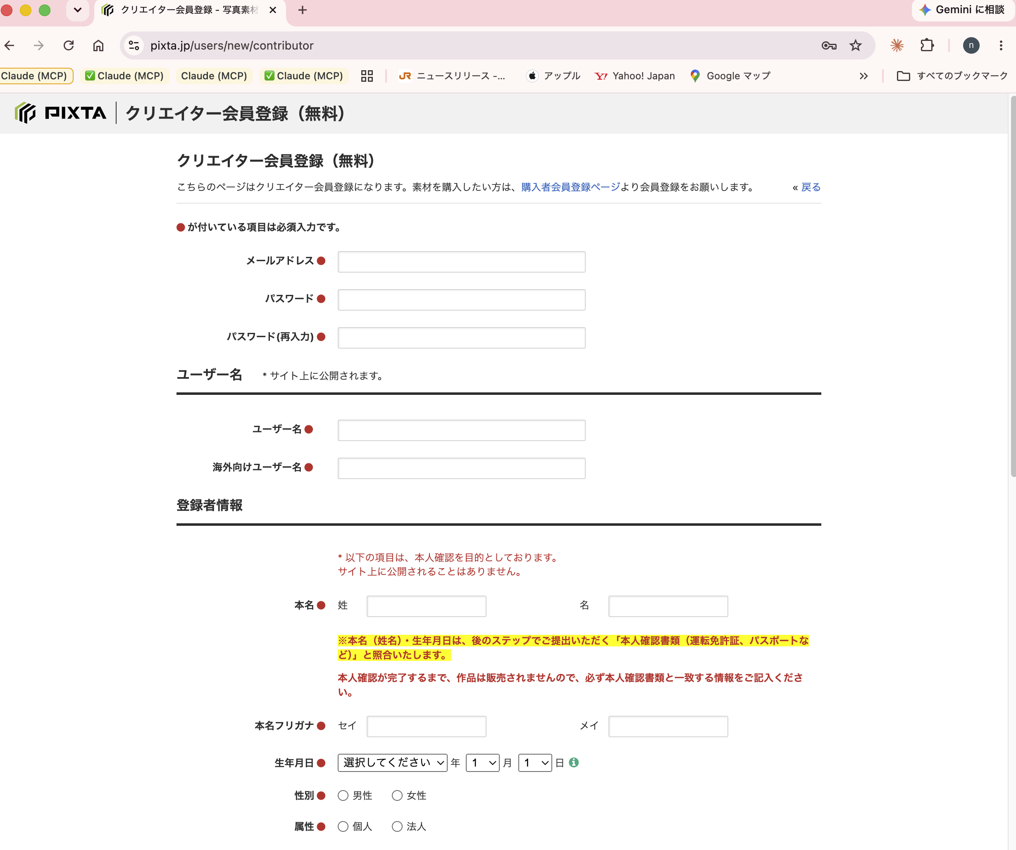Image resolution: width=1016 pixels, height=850 pixels.
Task: Focus the セイ furigana field
Action: [x=426, y=726]
